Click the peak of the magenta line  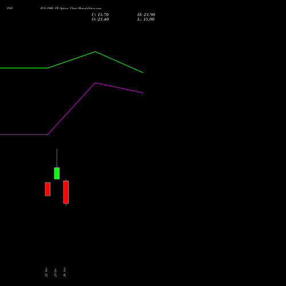point(96,83)
